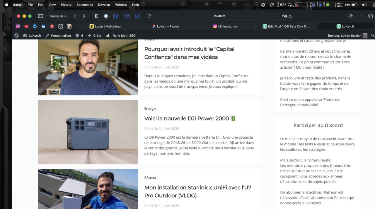Open article "Voici la nouvelle DJI Power 2000"

coord(190,119)
